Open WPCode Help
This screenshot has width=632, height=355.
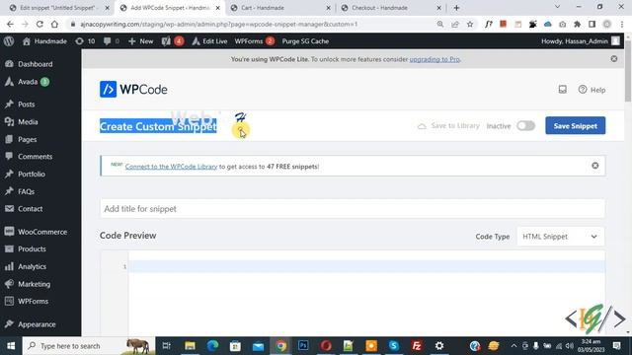click(x=592, y=90)
